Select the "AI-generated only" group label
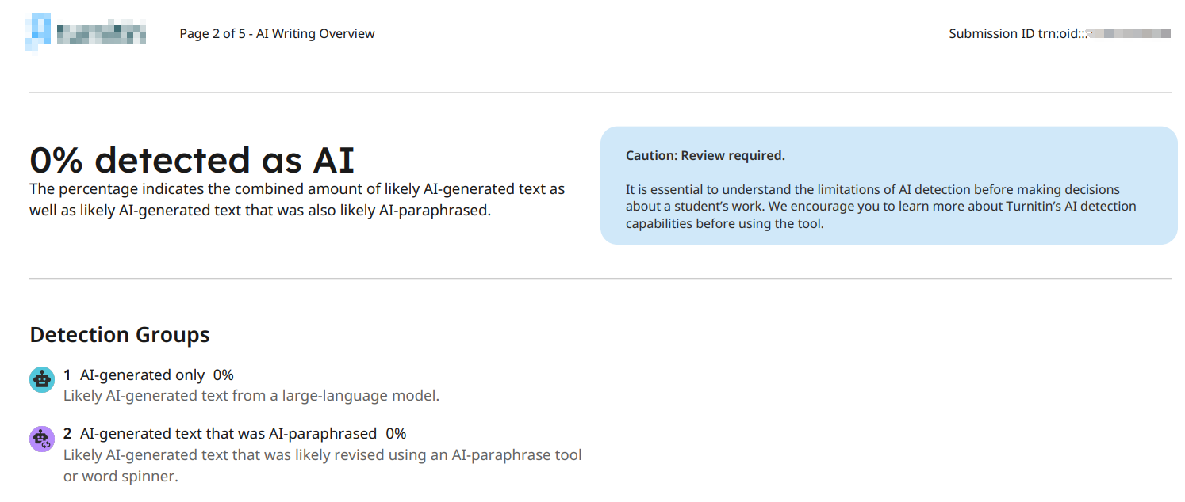 (x=142, y=375)
